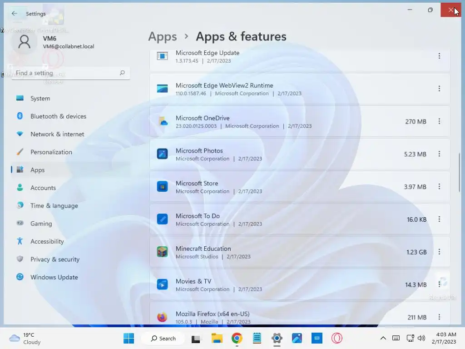
Task: Open Bluetooth & devices settings
Action: point(70,116)
